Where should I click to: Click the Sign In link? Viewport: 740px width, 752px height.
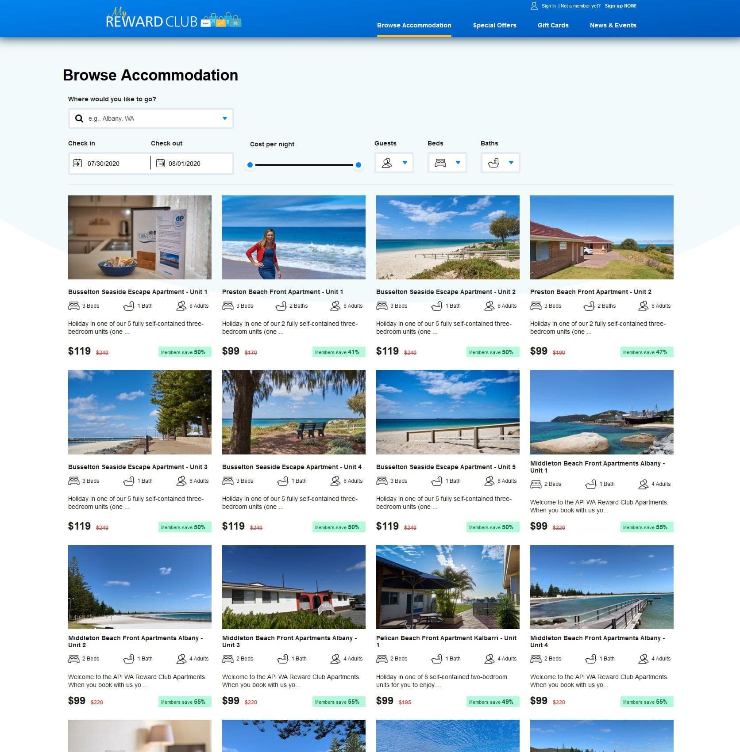pyautogui.click(x=549, y=6)
